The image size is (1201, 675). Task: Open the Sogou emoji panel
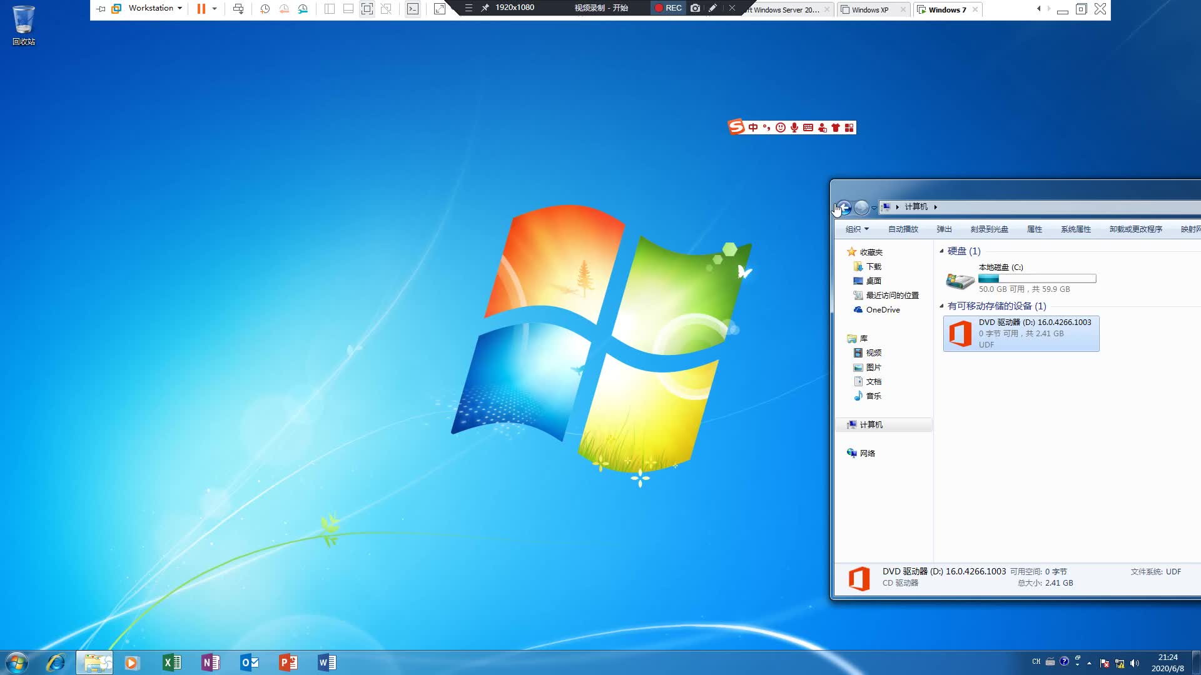[x=780, y=127]
